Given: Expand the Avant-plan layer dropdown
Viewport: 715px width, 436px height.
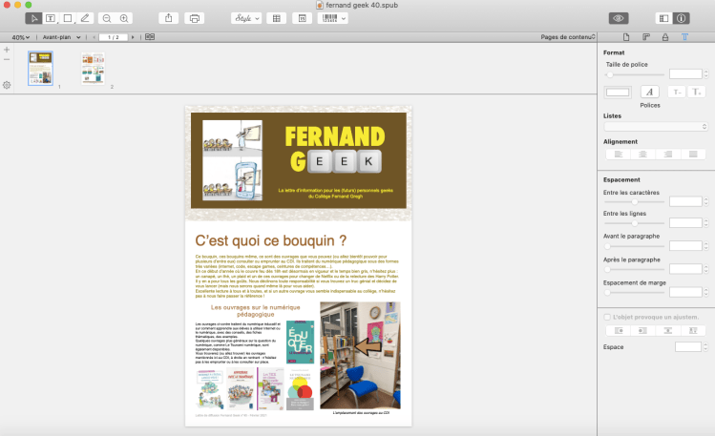Looking at the screenshot, I should click(x=62, y=37).
